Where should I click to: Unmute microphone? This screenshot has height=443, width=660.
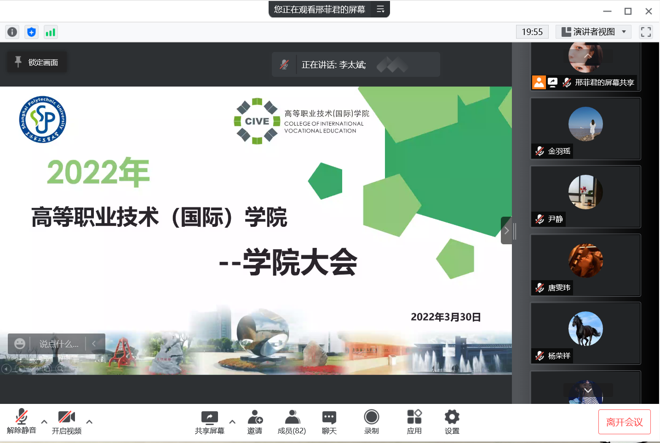click(21, 422)
